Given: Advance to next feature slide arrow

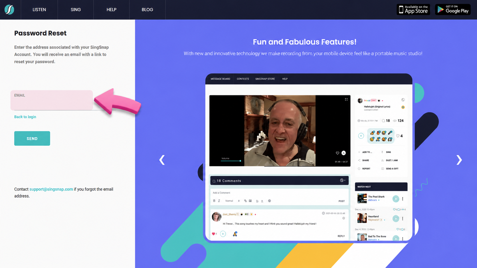Looking at the screenshot, I should 459,160.
